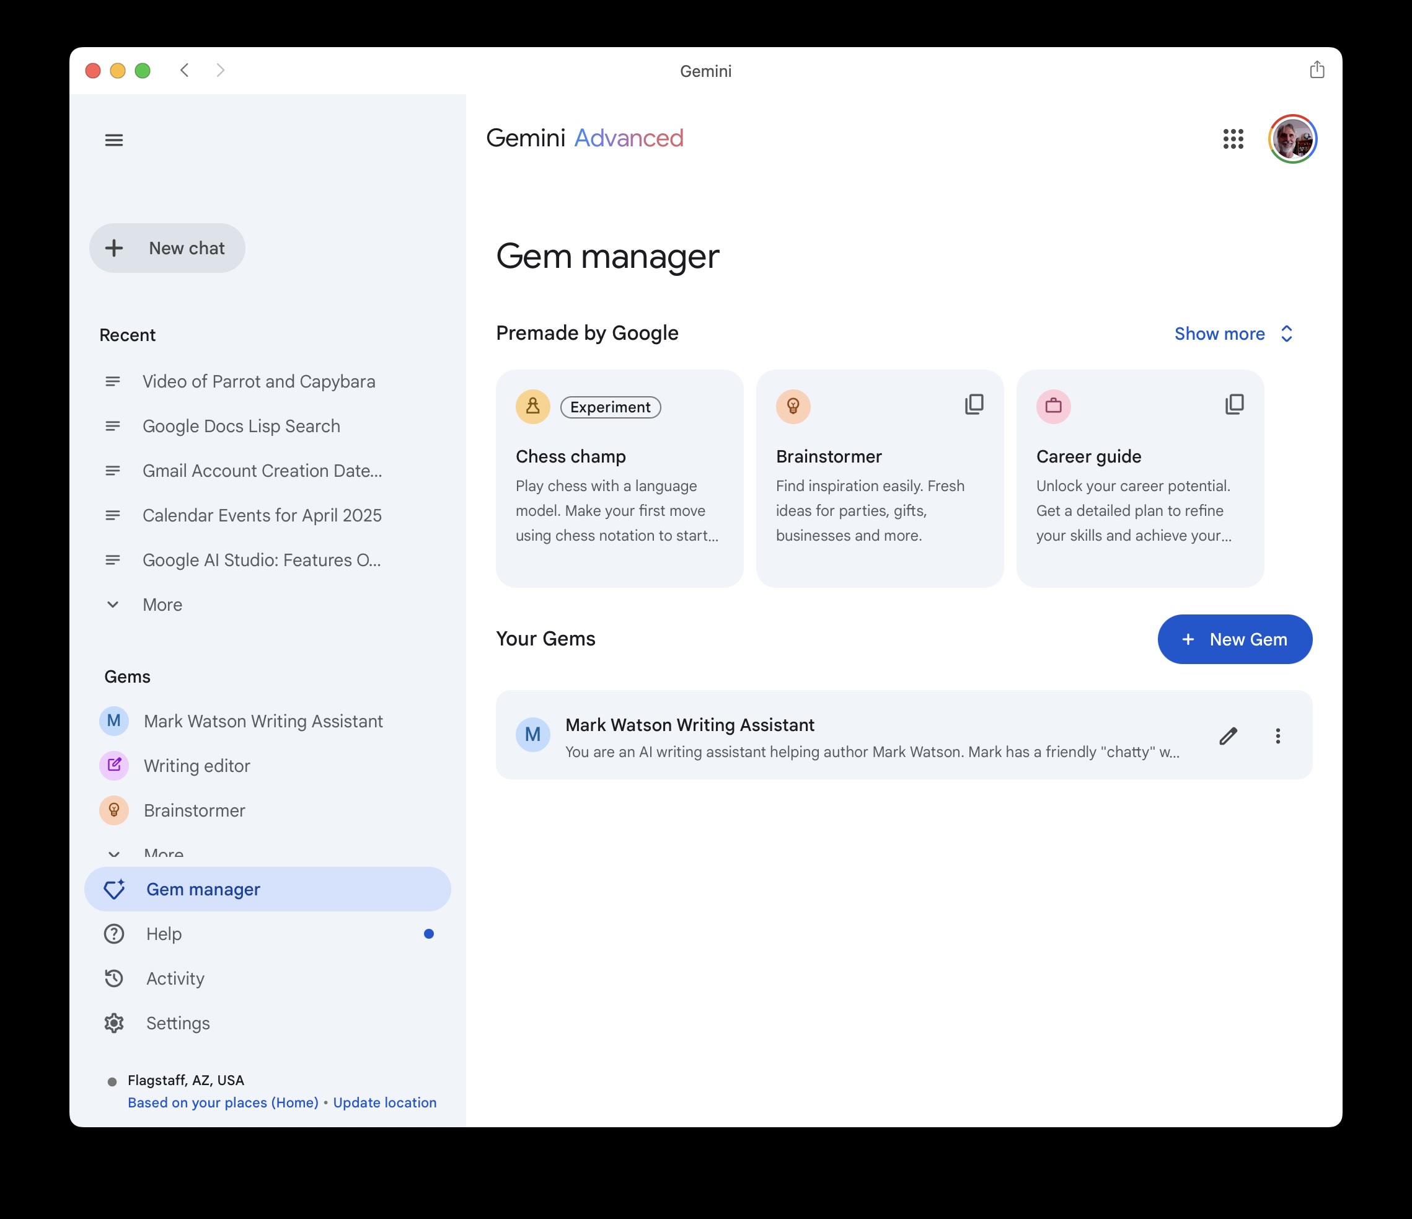Screen dimensions: 1412x1219
Task: Start a New chat
Action: click(x=167, y=247)
